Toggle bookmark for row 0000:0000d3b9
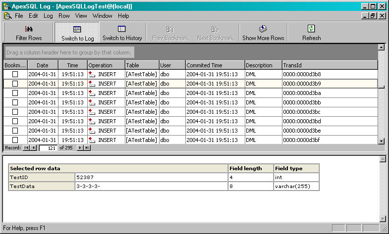 point(15,84)
